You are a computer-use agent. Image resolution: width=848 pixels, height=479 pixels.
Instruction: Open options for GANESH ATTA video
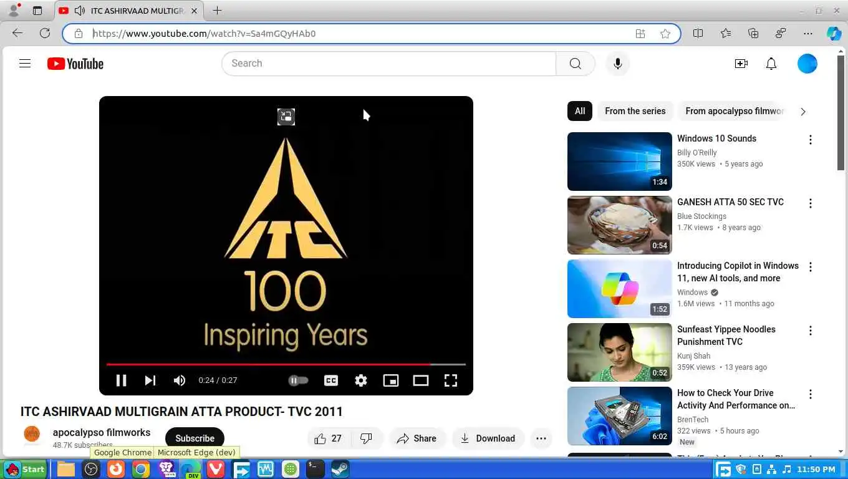(811, 203)
